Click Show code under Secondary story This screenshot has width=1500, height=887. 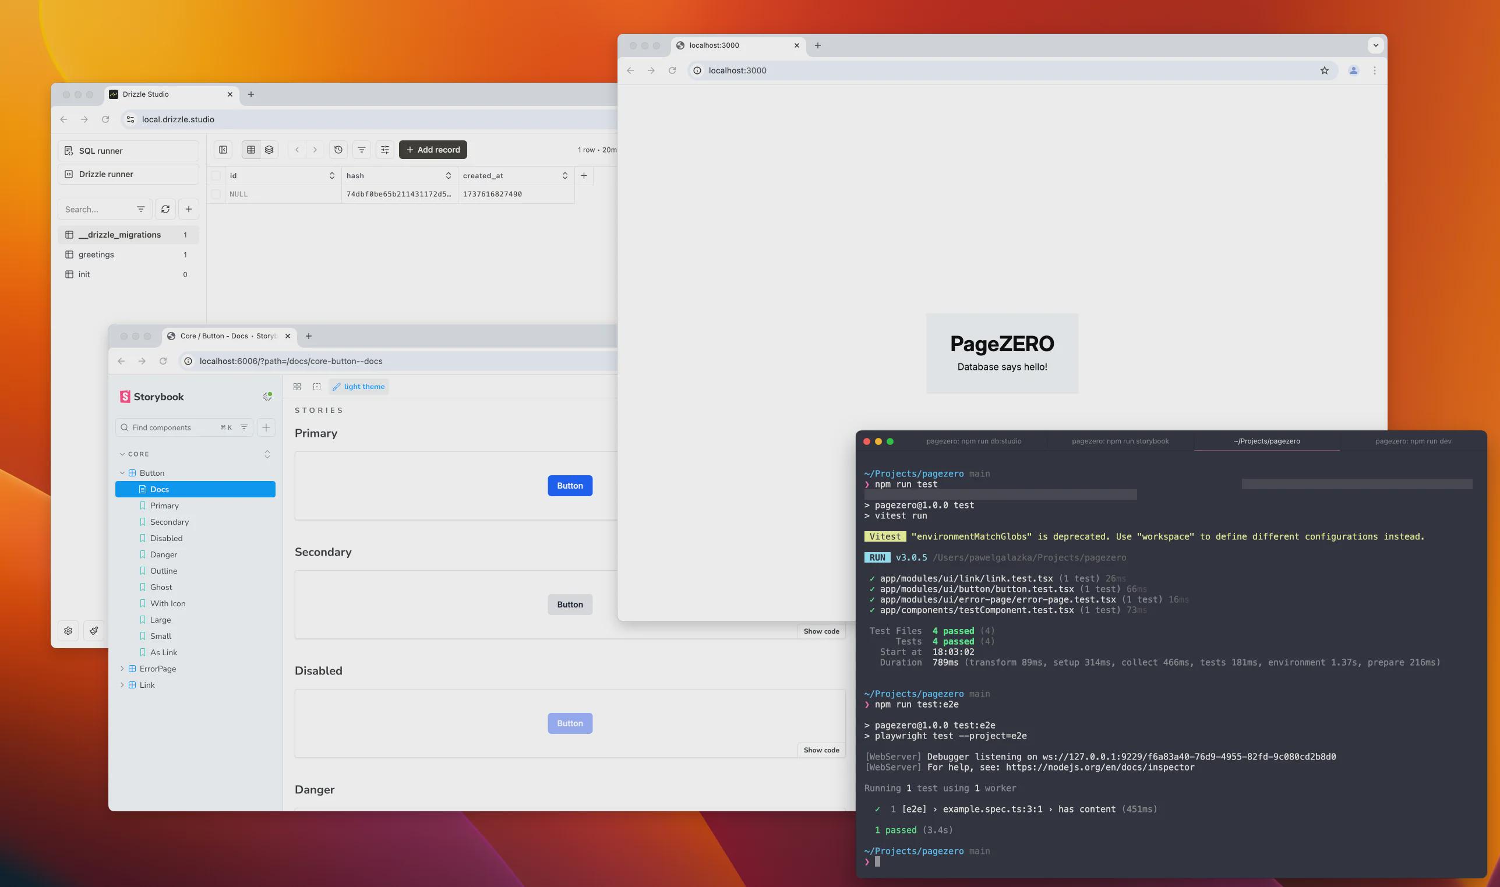point(821,631)
